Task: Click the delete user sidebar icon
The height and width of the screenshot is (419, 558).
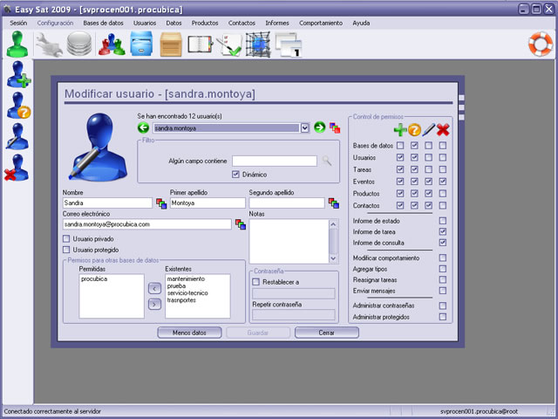Action: [17, 168]
